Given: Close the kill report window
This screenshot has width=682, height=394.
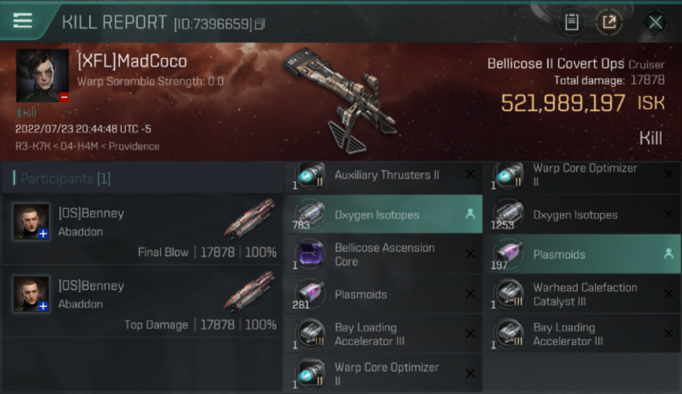Looking at the screenshot, I should 655,22.
